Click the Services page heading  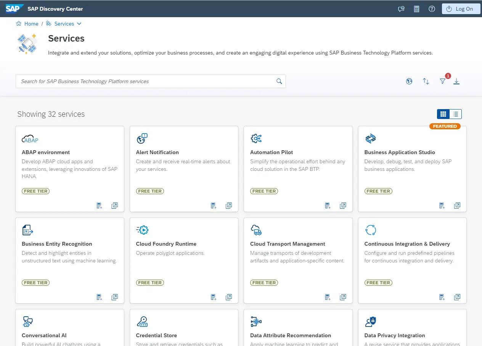[x=66, y=39]
